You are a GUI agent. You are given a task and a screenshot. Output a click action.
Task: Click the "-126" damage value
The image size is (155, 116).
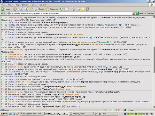[x=137, y=102]
